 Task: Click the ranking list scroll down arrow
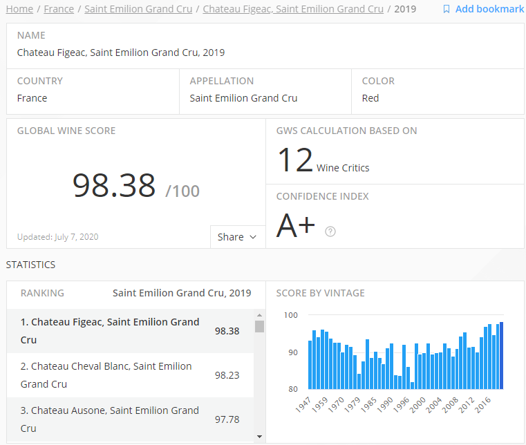tap(259, 436)
